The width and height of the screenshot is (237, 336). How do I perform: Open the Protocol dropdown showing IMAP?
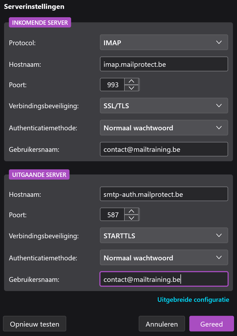(164, 43)
